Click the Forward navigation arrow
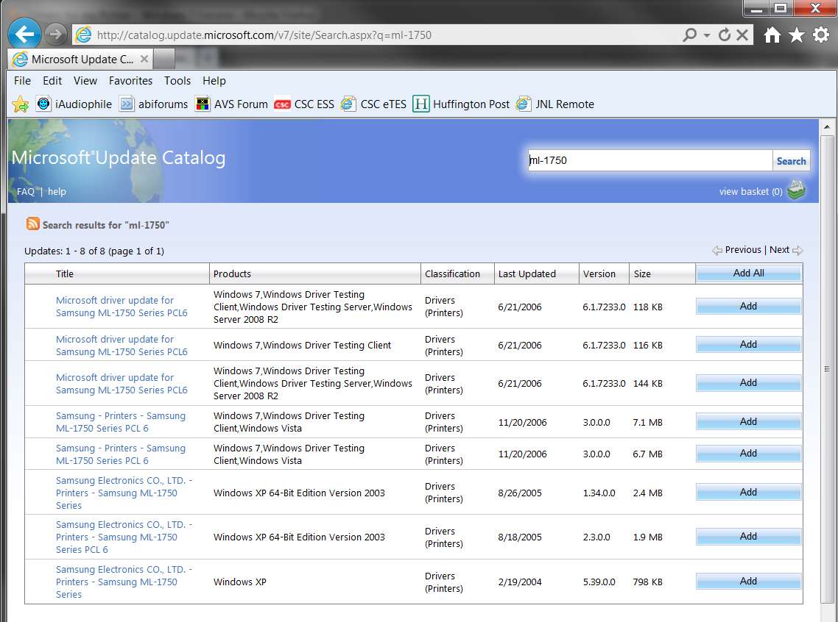The width and height of the screenshot is (838, 622). pyautogui.click(x=55, y=35)
